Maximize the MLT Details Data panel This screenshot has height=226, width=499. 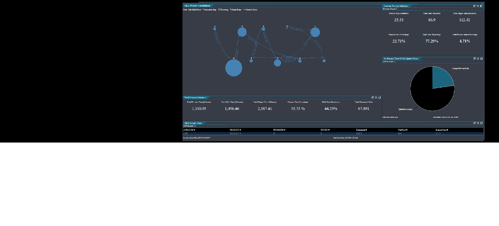[x=481, y=123]
